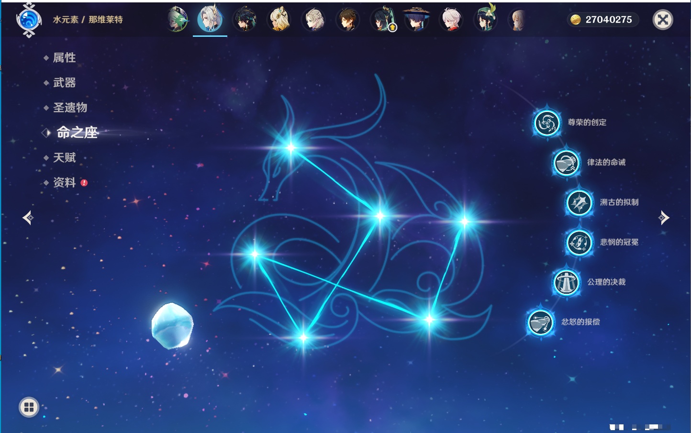Open the 属性 attributes menu

pos(64,58)
